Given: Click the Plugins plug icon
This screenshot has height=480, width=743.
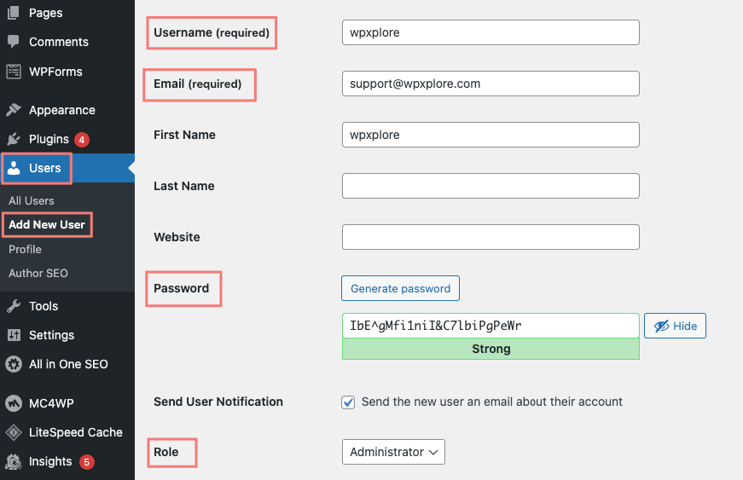Looking at the screenshot, I should [14, 139].
